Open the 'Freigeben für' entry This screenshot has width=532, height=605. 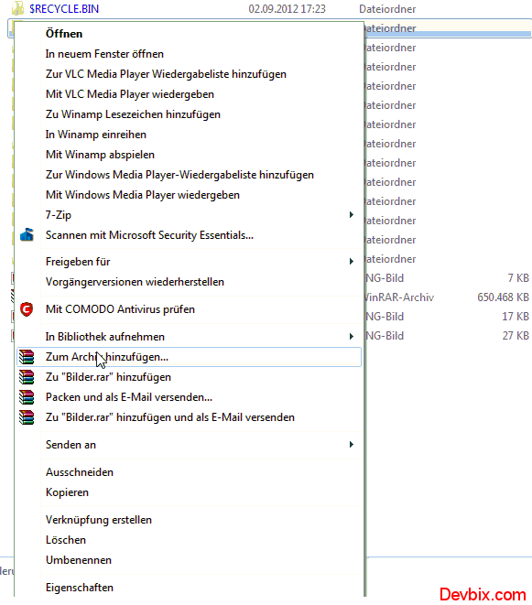coord(190,262)
